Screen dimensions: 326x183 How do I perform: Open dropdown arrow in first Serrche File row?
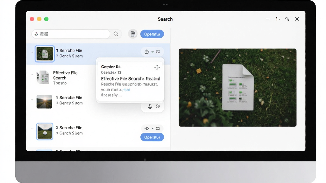point(152,52)
